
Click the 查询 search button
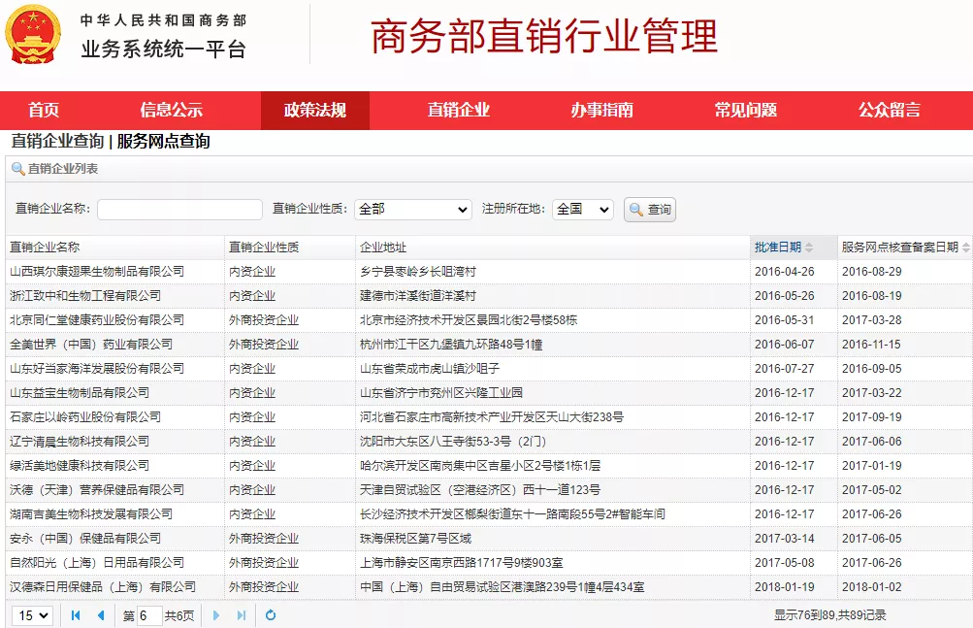pyautogui.click(x=650, y=210)
